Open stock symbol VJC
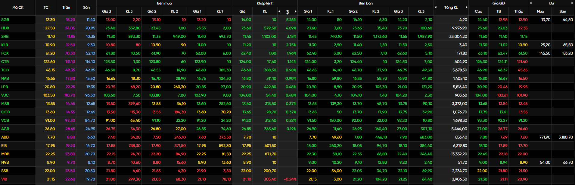Screen dimensions: 575x185 [x=5, y=95]
